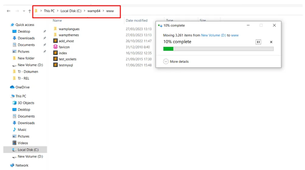Image resolution: width=305 pixels, height=170 pixels.
Task: Click pin icon beside Downloads
Action: tap(44, 38)
